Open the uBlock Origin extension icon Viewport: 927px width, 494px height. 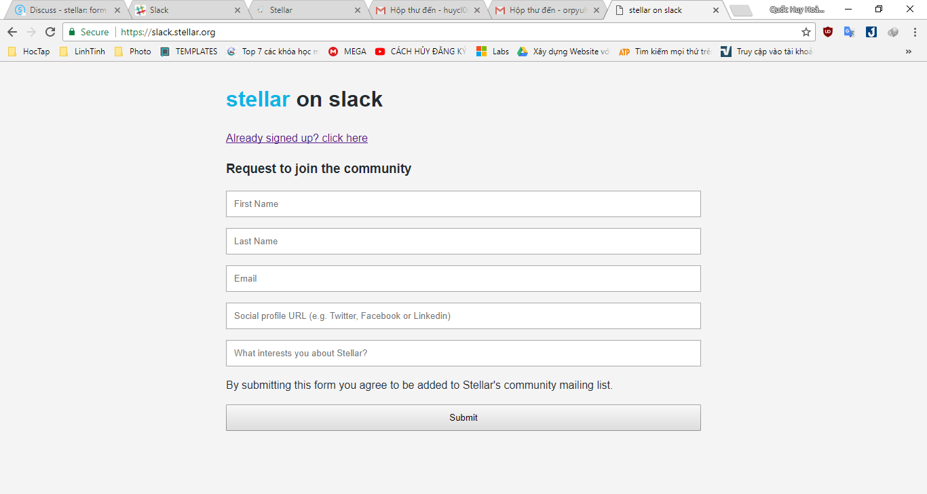coord(828,32)
